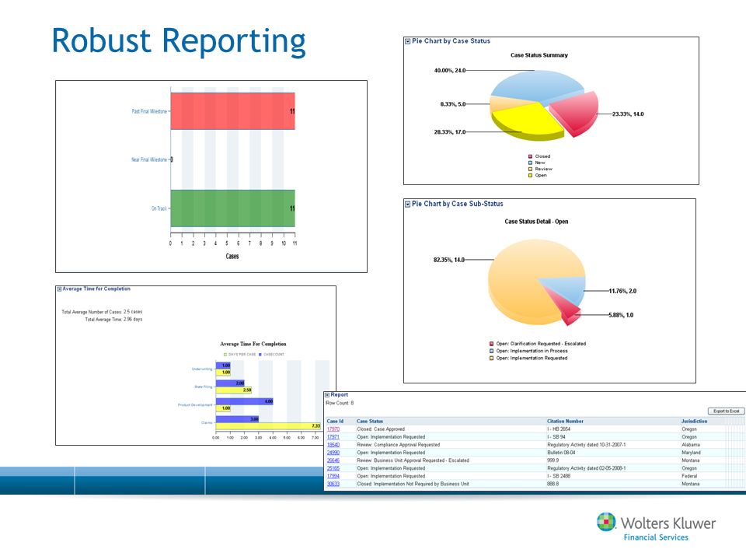Click the On Track axis label

[159, 208]
